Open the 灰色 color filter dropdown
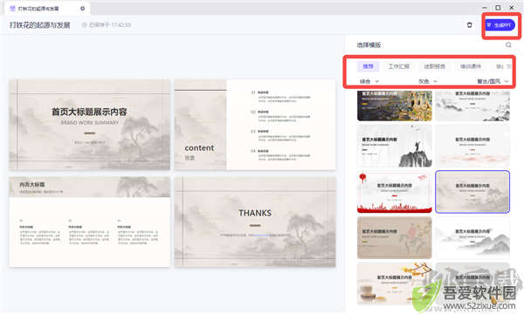 click(x=428, y=81)
